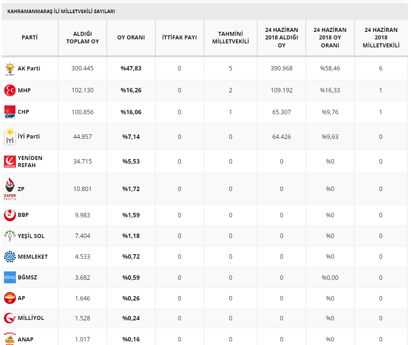This screenshot has height=345, width=411.
Task: Click the AP party red logo
Action: tap(10, 298)
